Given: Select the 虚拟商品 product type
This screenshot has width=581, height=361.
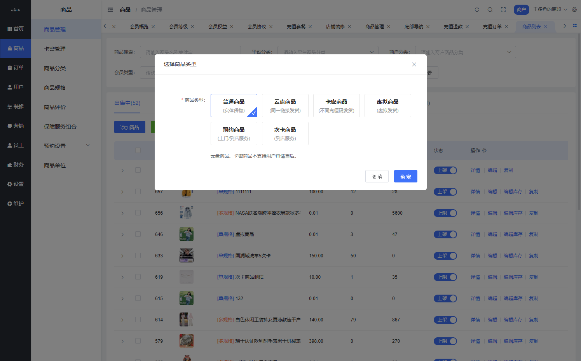Looking at the screenshot, I should [x=387, y=106].
